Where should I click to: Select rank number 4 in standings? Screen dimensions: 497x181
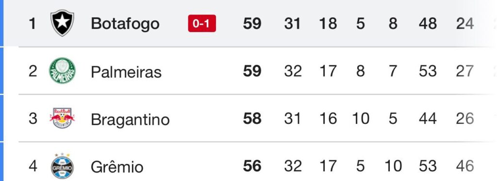tap(33, 166)
